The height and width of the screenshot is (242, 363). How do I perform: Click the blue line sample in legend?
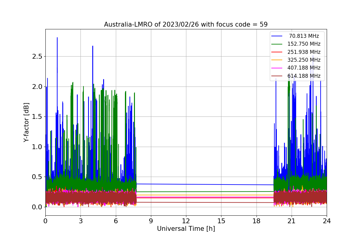[277, 36]
